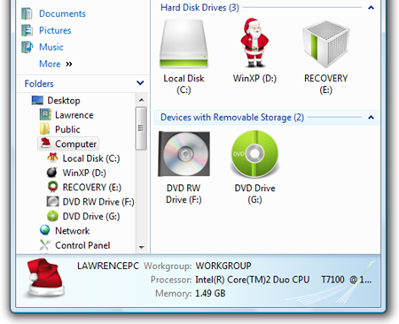Viewport: 399px width, 324px height.
Task: Open the Music favorite link
Action: [51, 47]
